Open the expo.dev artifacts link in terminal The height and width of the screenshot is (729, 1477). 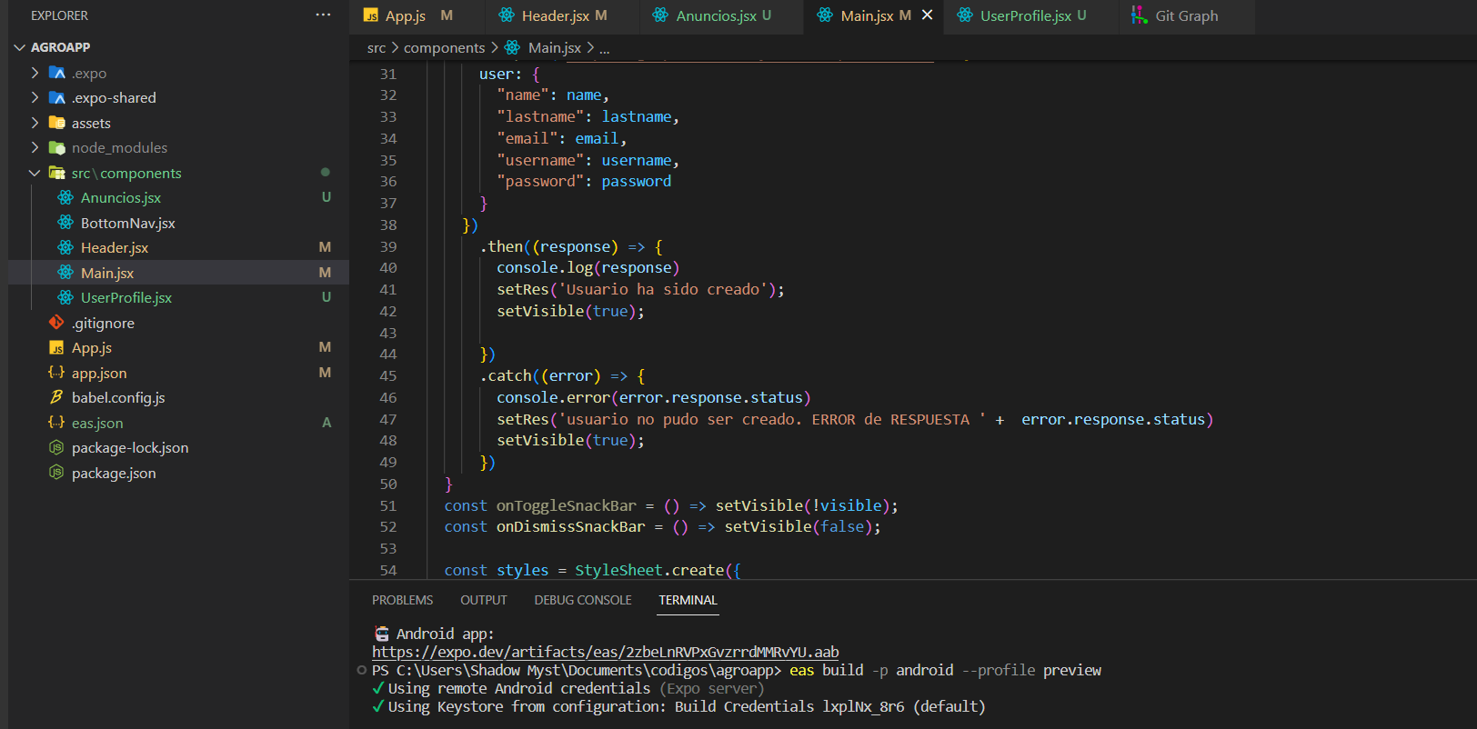click(606, 652)
